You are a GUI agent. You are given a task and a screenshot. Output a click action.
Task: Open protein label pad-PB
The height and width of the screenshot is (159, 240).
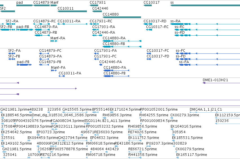click(23, 62)
